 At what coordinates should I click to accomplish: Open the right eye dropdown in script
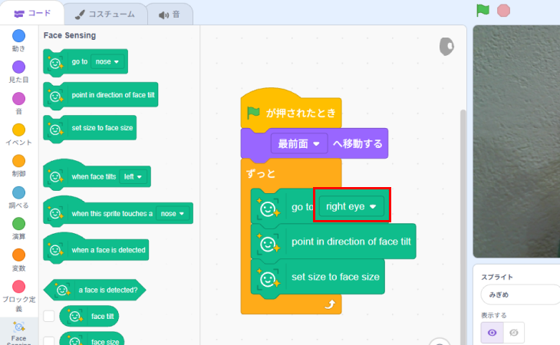pos(352,206)
